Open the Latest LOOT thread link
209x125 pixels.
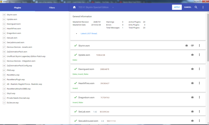coord(89,34)
